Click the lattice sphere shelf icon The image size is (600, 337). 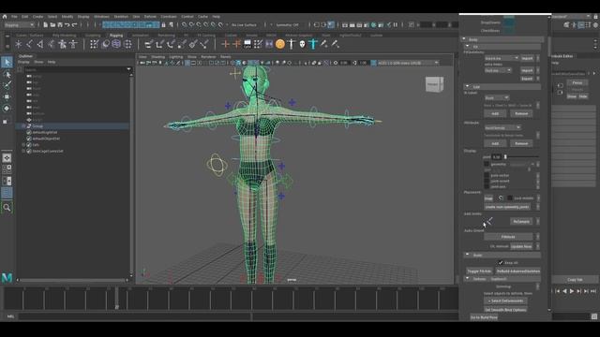116,44
